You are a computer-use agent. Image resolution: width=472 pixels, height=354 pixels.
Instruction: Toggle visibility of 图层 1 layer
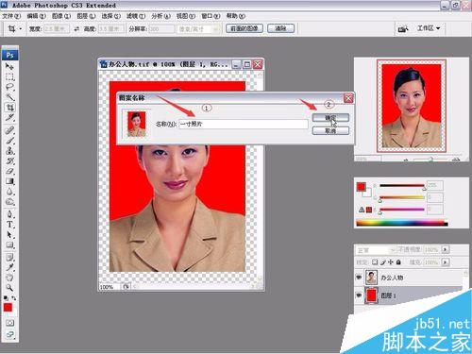pyautogui.click(x=359, y=295)
